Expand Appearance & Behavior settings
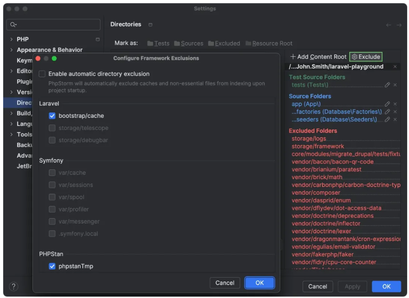The width and height of the screenshot is (409, 298). tap(12, 50)
